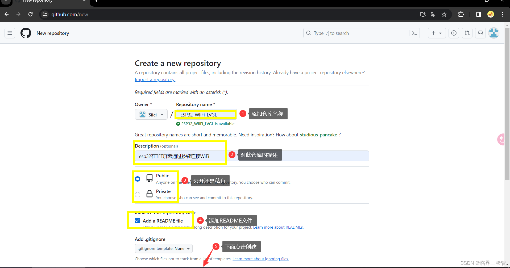Install app icon in address bar

click(423, 14)
